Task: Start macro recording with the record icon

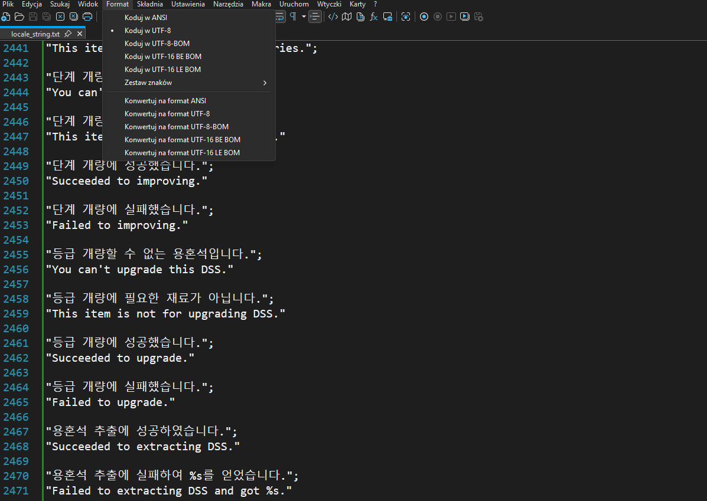Action: point(424,17)
